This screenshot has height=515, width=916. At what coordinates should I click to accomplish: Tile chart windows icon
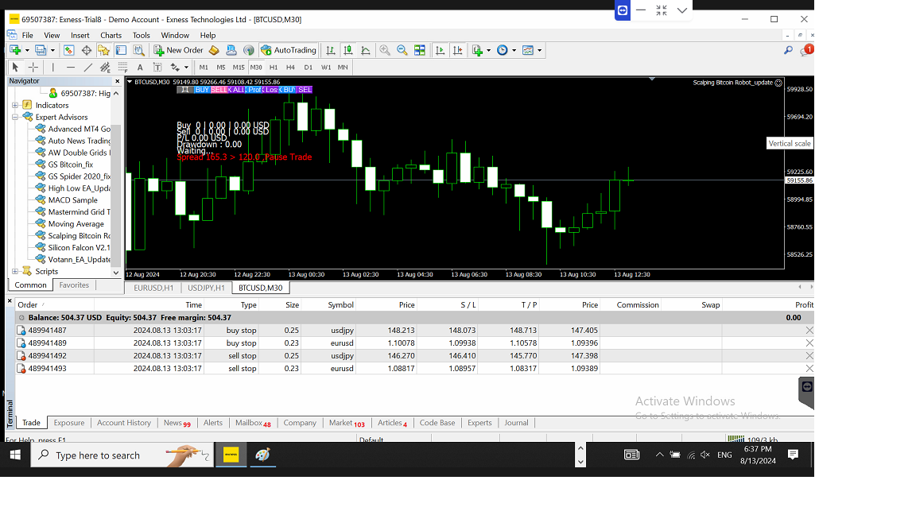pos(420,50)
